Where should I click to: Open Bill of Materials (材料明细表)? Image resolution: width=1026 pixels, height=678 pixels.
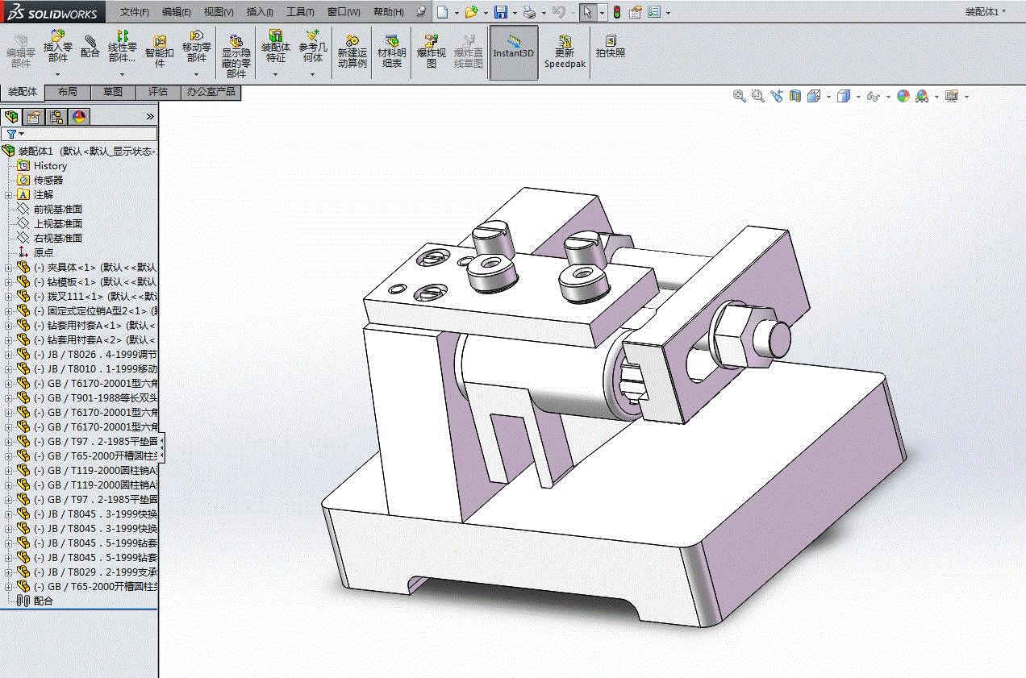point(392,51)
